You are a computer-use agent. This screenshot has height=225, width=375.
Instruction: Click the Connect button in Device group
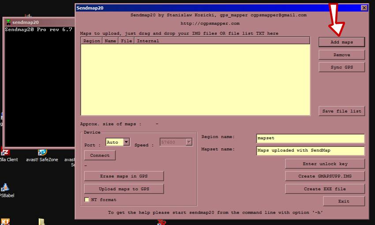pos(100,155)
